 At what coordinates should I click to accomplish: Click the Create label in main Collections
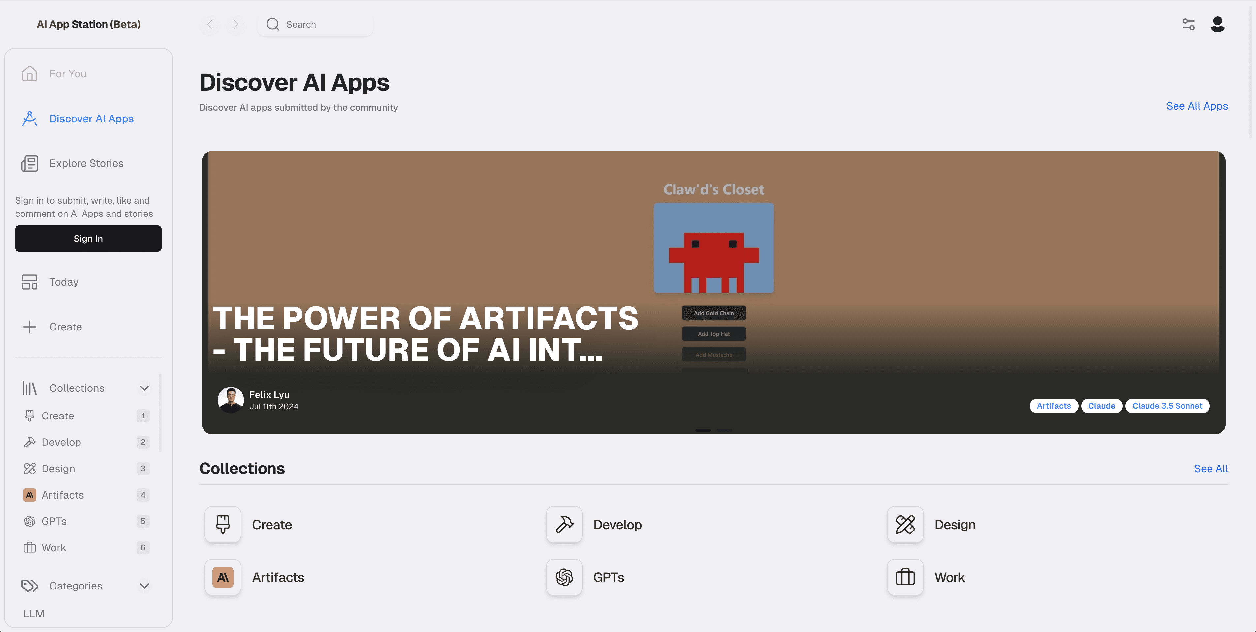click(271, 524)
